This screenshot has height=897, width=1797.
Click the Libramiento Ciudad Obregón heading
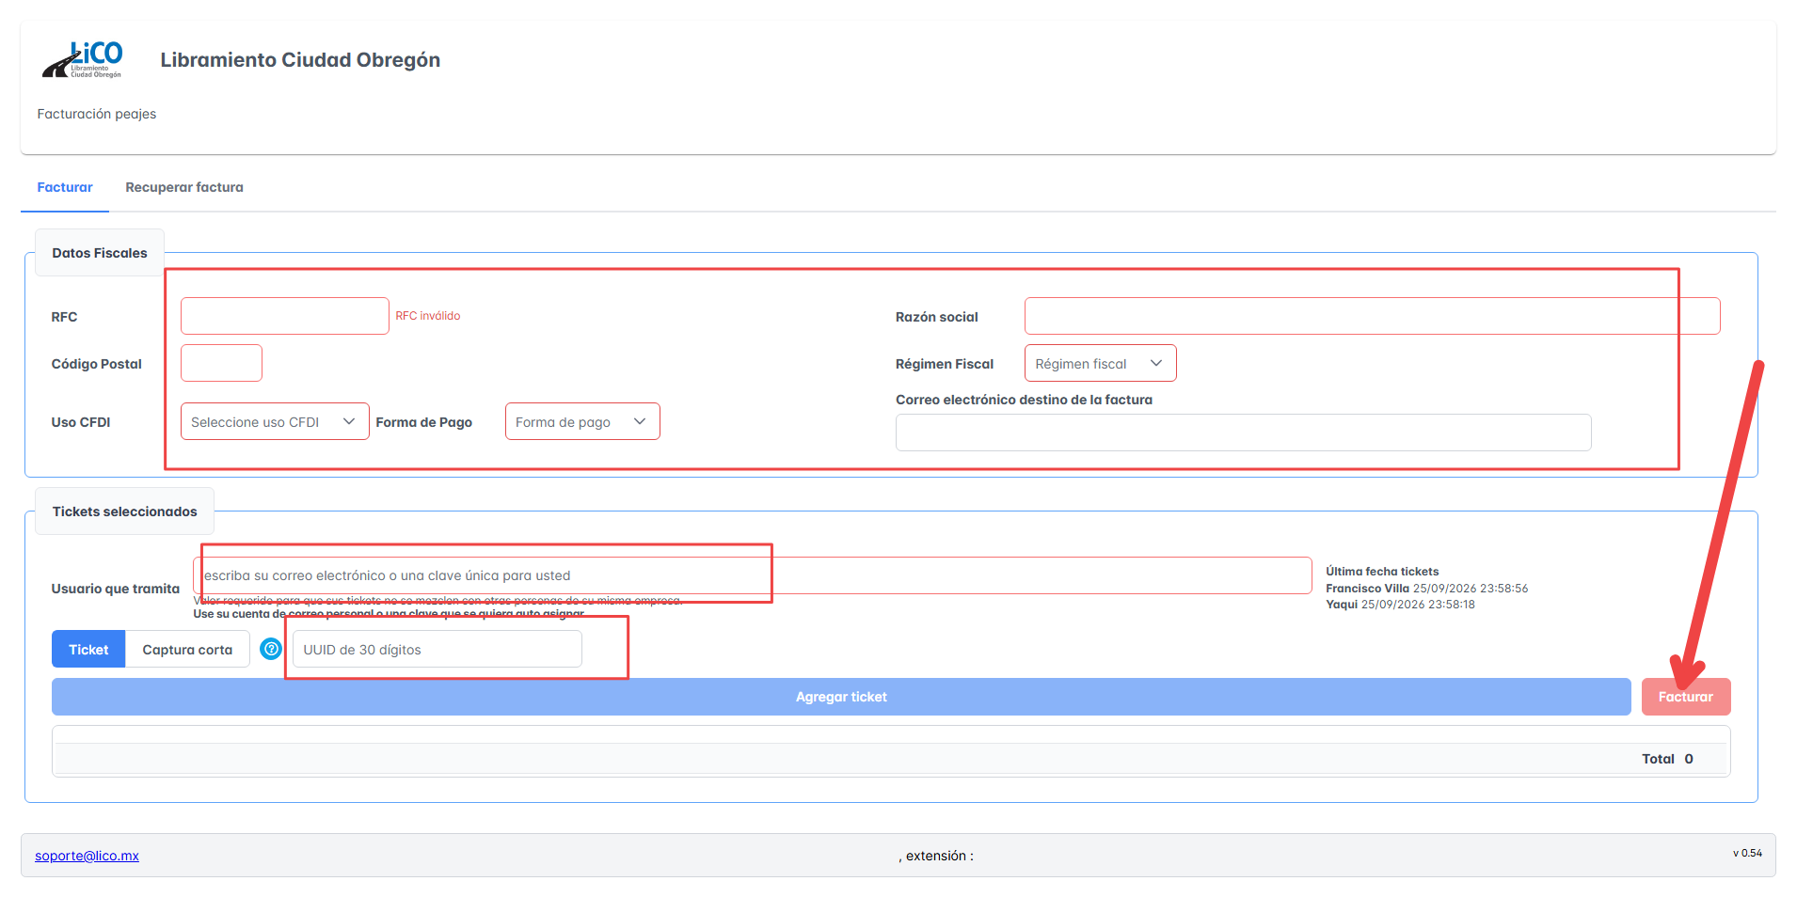300,60
